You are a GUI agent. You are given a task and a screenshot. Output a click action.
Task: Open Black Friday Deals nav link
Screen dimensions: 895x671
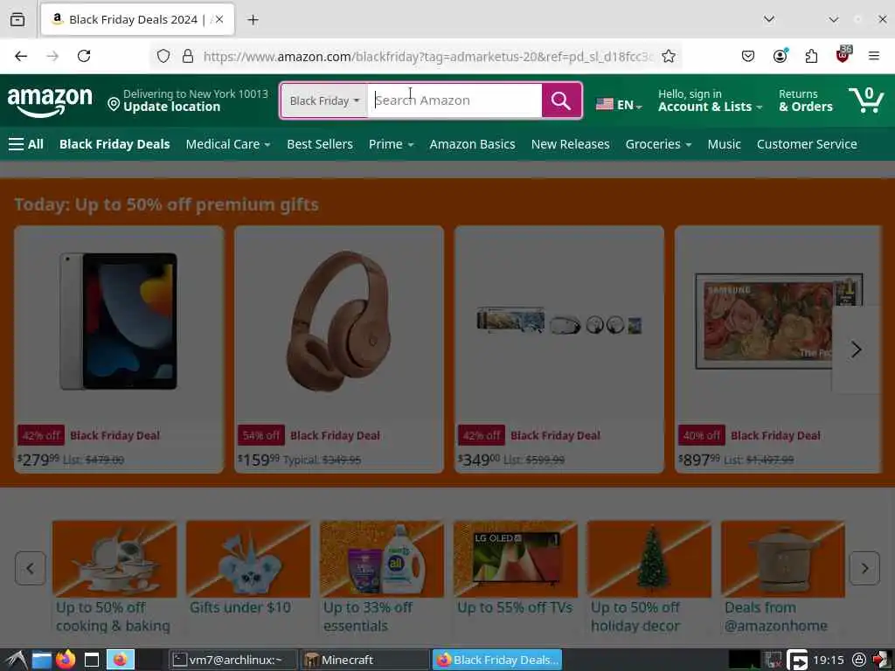coord(114,144)
